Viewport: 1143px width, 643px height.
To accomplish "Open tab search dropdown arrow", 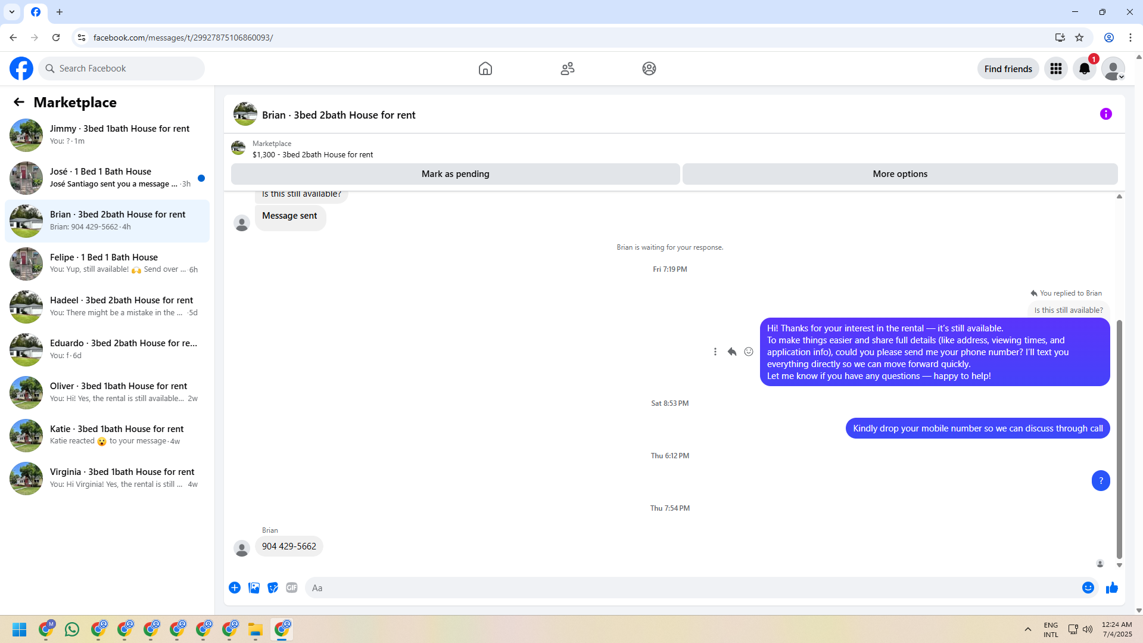I will pos(12,12).
